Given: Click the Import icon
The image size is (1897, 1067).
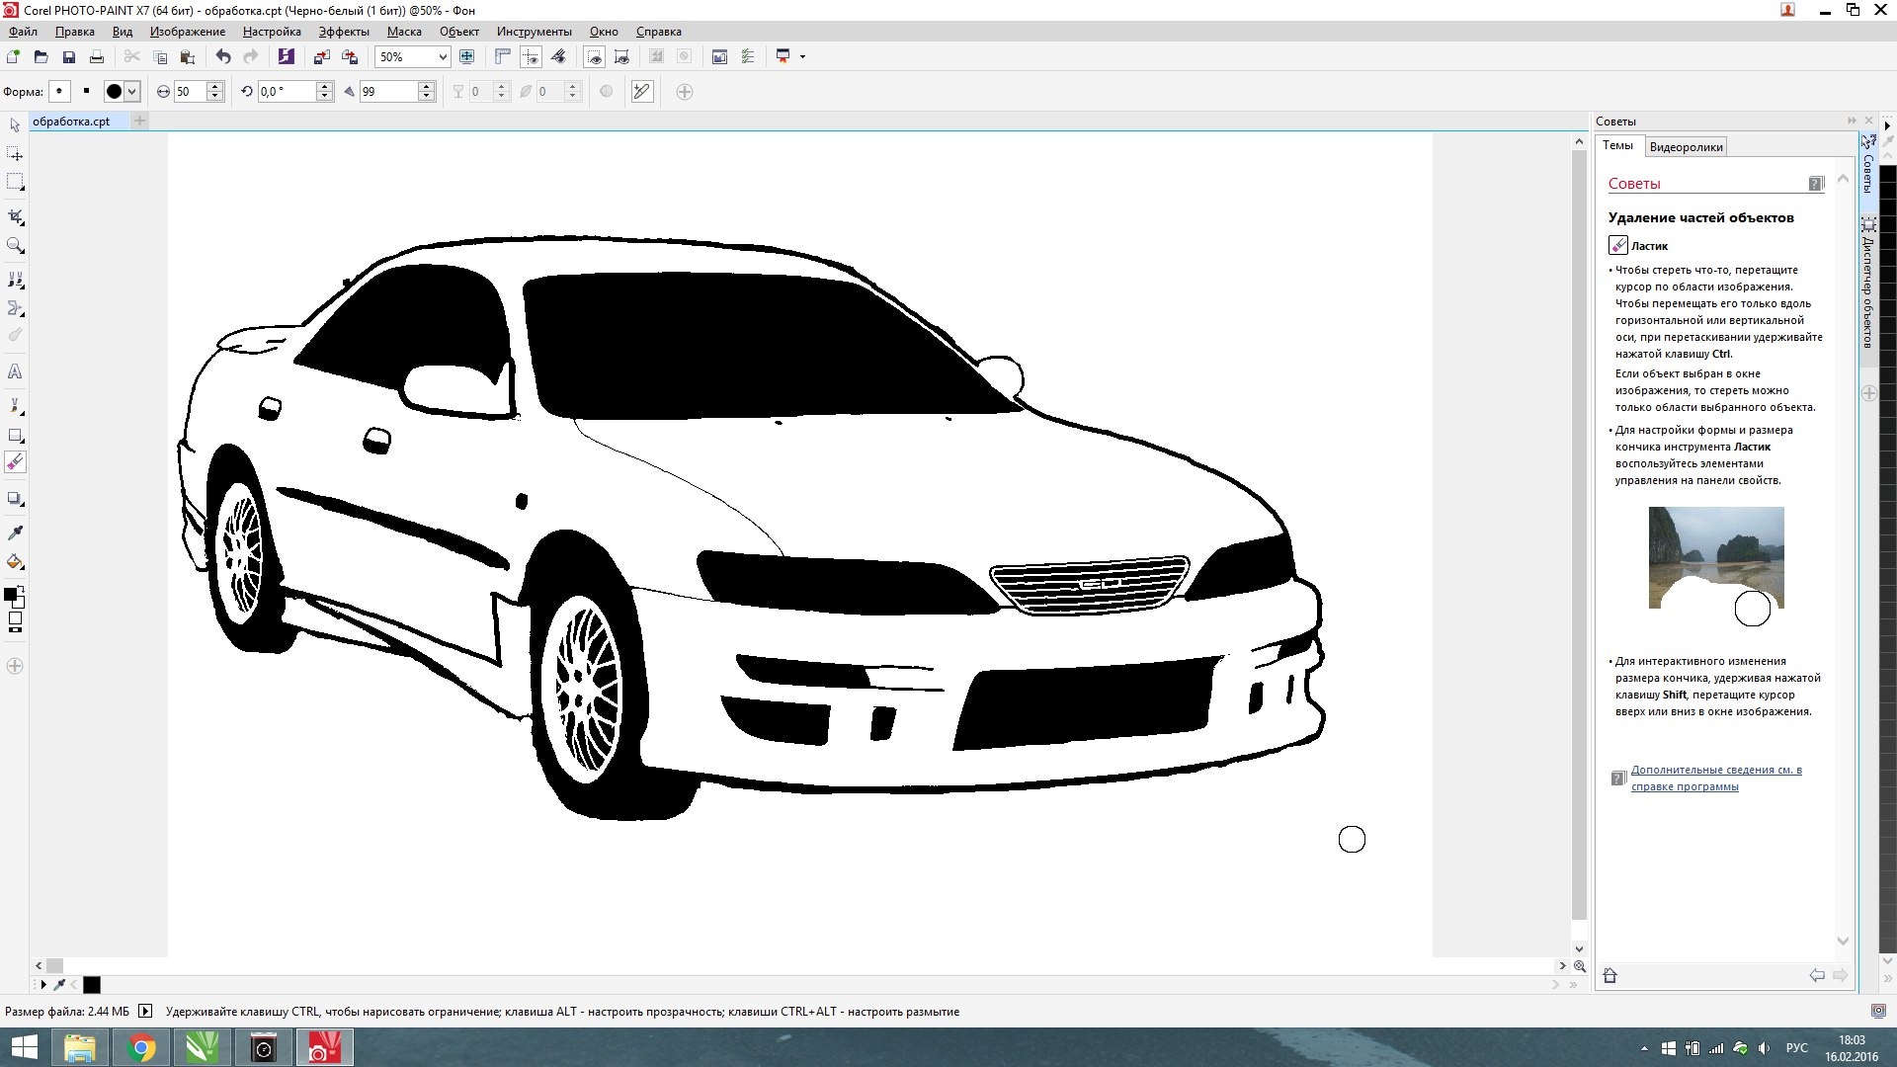Looking at the screenshot, I should tap(321, 57).
